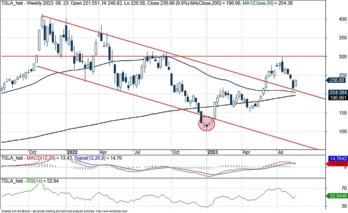This screenshot has width=348, height=213.
Task: Click the last weekly candle on the right
Action: click(x=296, y=83)
